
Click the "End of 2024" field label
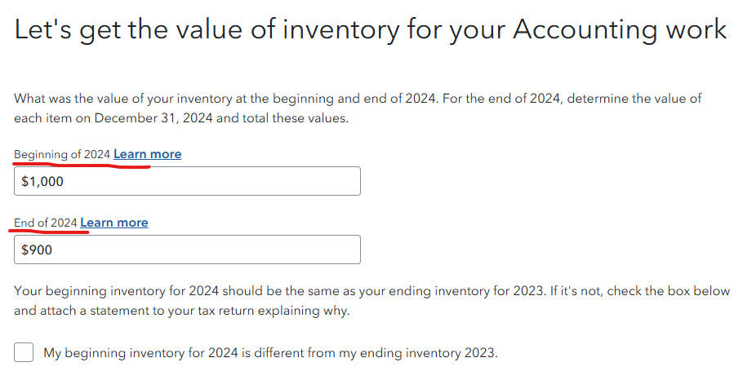pyautogui.click(x=46, y=223)
